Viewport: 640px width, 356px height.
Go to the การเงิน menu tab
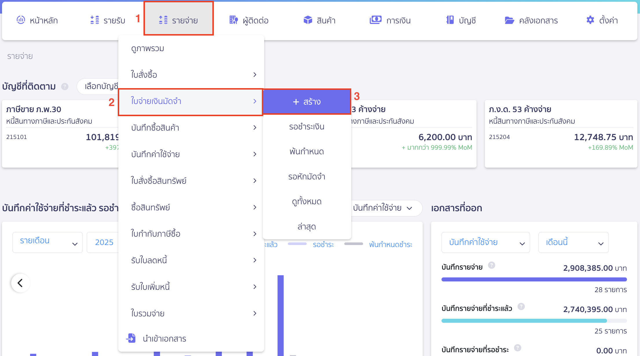[x=390, y=20]
